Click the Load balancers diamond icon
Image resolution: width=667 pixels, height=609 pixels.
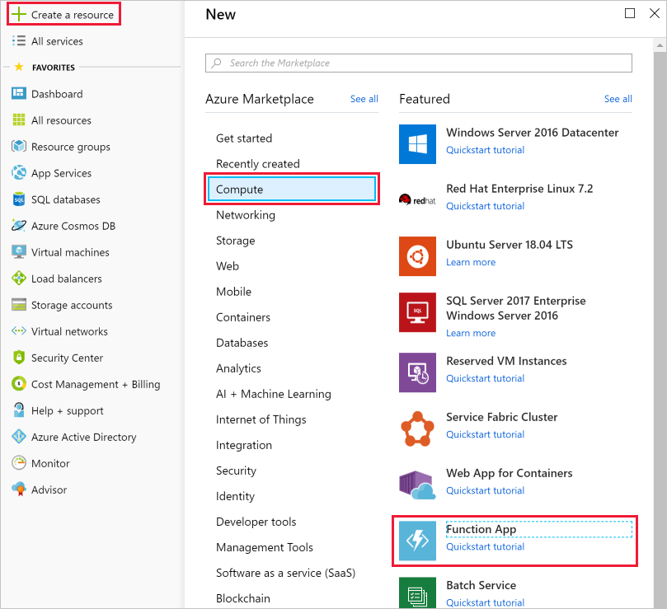tap(19, 279)
